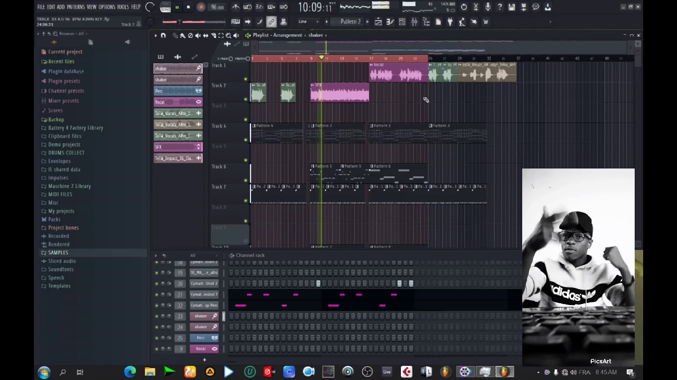Adjust the main volume slider
Viewport: 677px width, 380px height.
pos(193,22)
